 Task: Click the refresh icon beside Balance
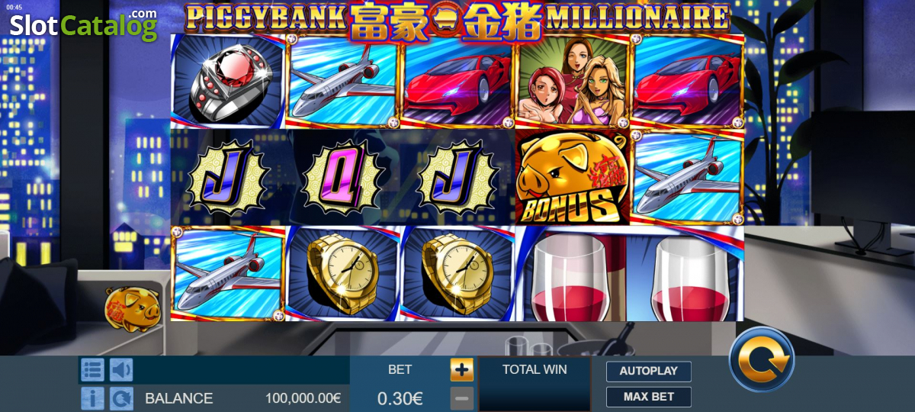coord(121,398)
